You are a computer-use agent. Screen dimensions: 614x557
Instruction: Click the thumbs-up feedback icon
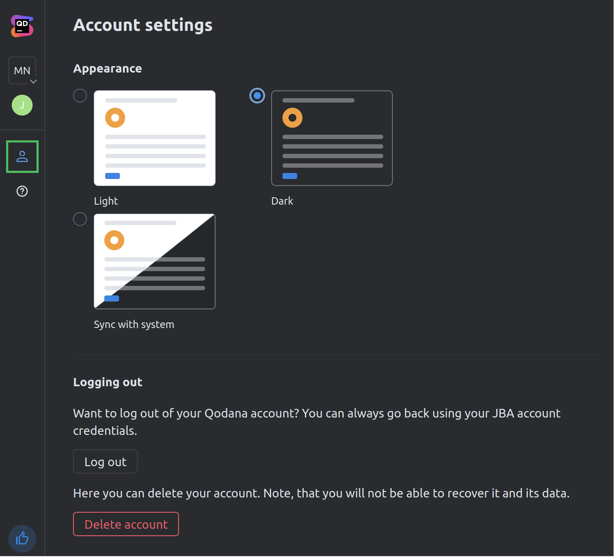(22, 539)
